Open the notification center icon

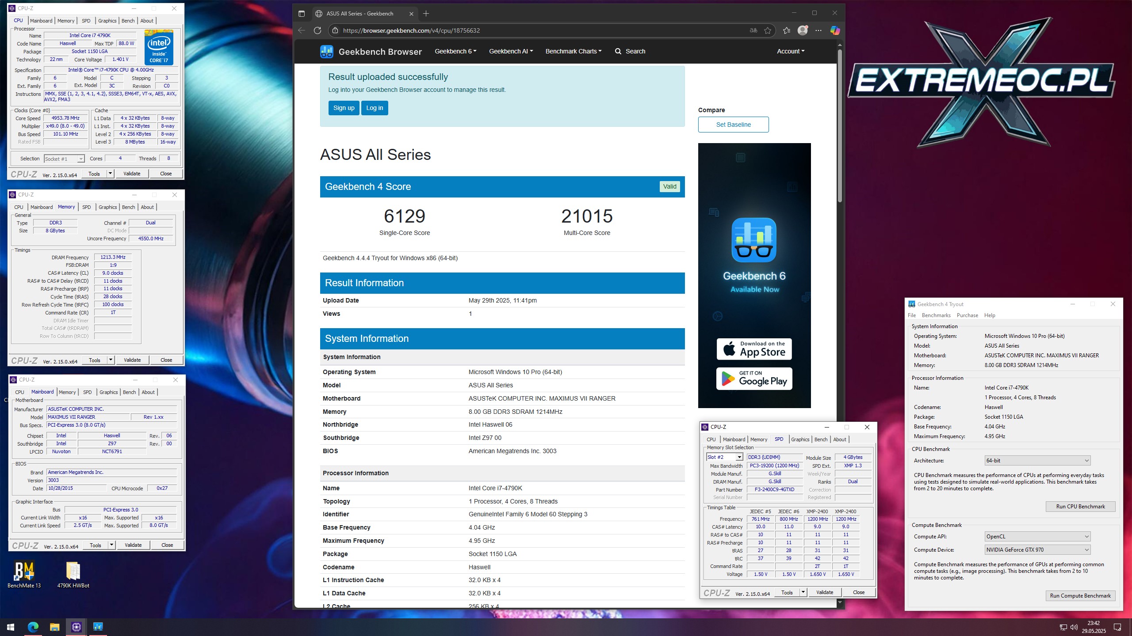(x=1117, y=627)
